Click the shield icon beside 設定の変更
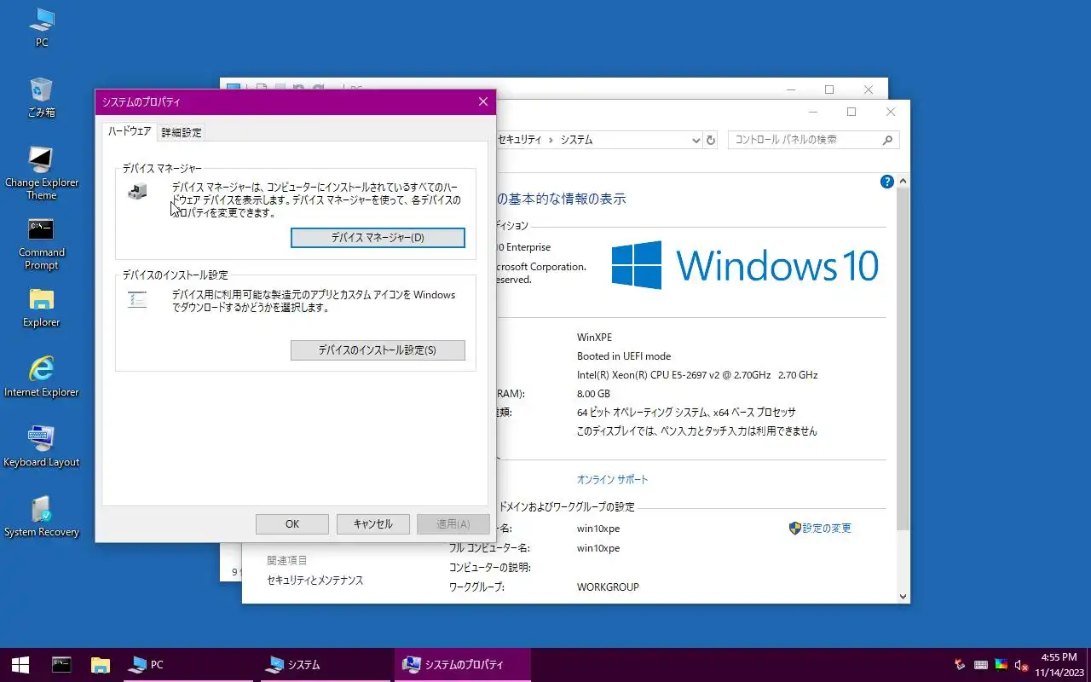 pyautogui.click(x=794, y=529)
